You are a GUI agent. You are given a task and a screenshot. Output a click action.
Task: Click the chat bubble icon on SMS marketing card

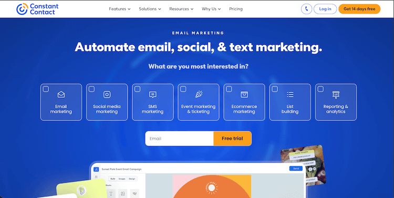pyautogui.click(x=152, y=95)
